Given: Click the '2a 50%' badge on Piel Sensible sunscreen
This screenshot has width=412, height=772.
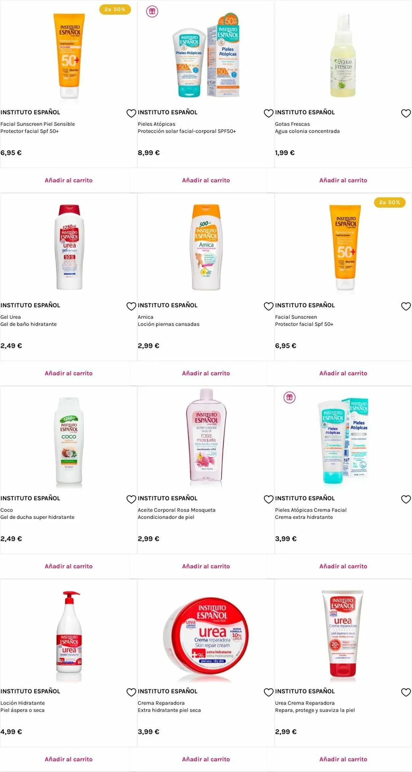Looking at the screenshot, I should tap(115, 10).
